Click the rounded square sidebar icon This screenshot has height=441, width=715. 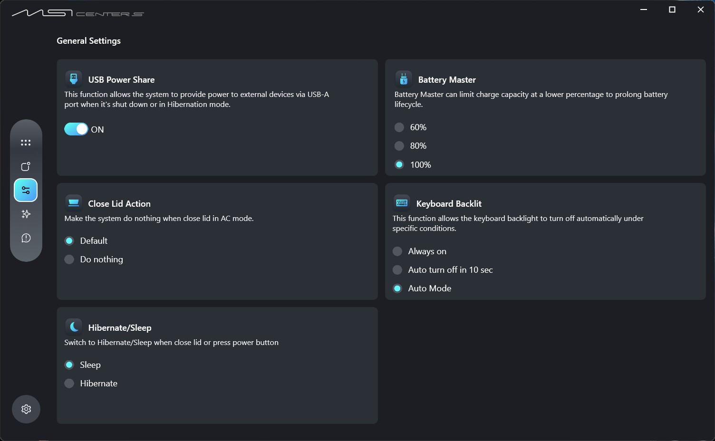[x=26, y=166]
